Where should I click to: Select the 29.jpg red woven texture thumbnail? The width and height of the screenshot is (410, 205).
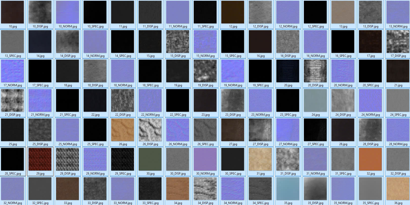tap(40, 159)
